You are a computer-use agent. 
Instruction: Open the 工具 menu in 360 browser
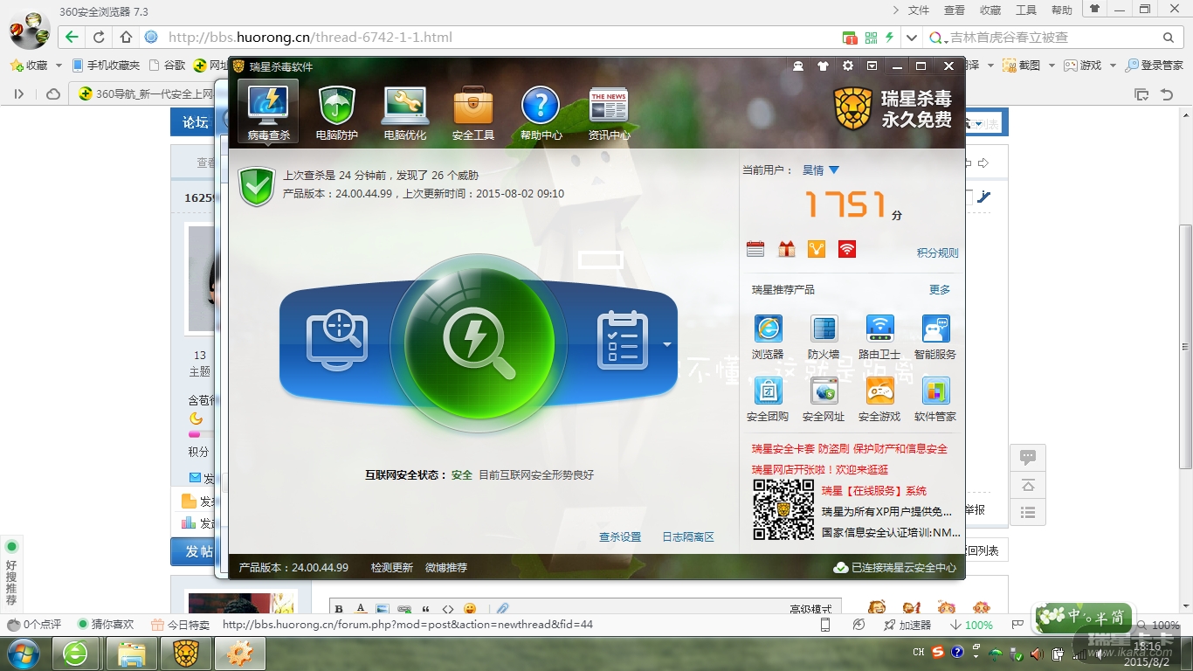(1026, 10)
